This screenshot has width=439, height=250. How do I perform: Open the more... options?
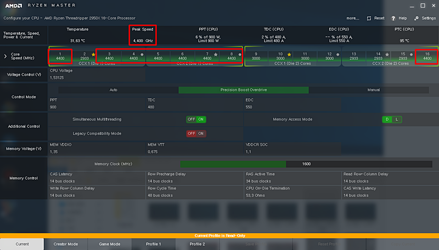point(352,18)
